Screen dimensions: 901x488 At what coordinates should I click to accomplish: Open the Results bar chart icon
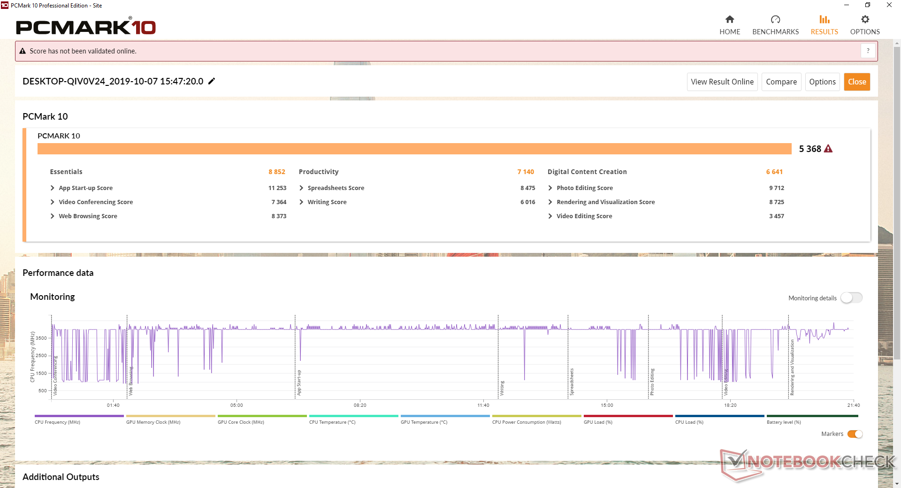pos(825,19)
